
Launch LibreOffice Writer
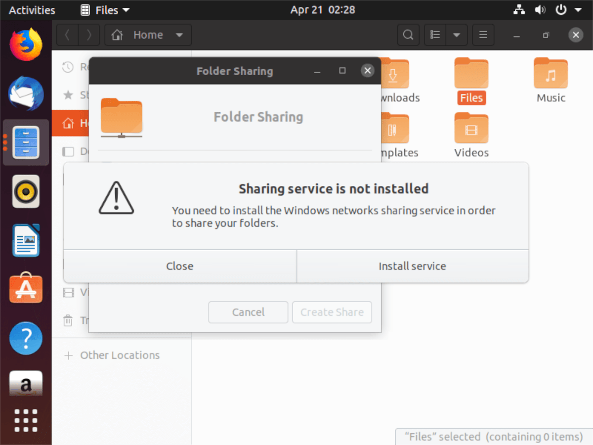[25, 240]
